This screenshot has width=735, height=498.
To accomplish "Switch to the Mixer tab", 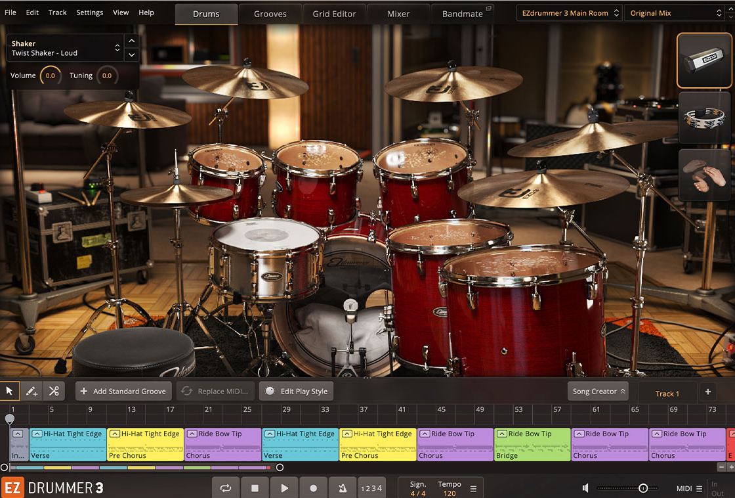I will pos(398,14).
